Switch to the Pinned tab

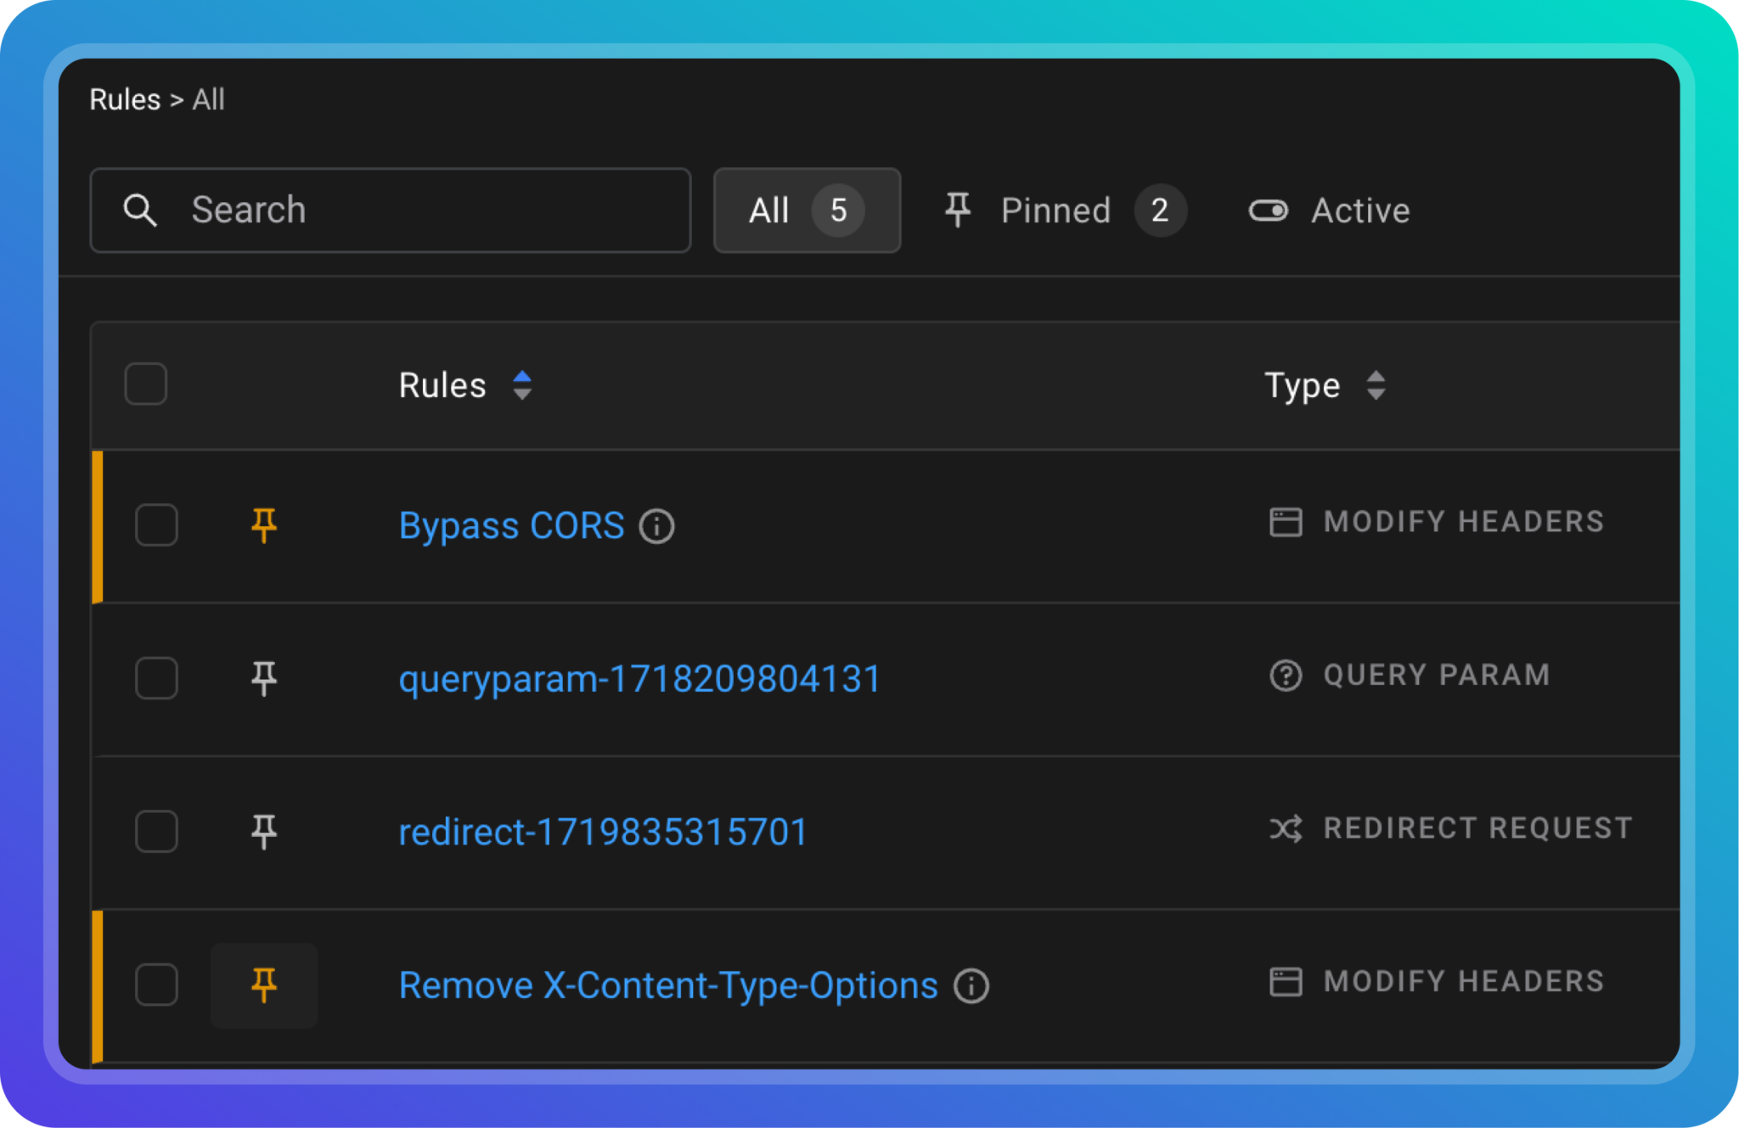pyautogui.click(x=1055, y=210)
